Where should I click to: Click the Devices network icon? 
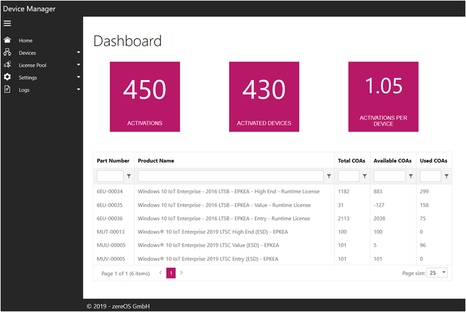(x=7, y=52)
